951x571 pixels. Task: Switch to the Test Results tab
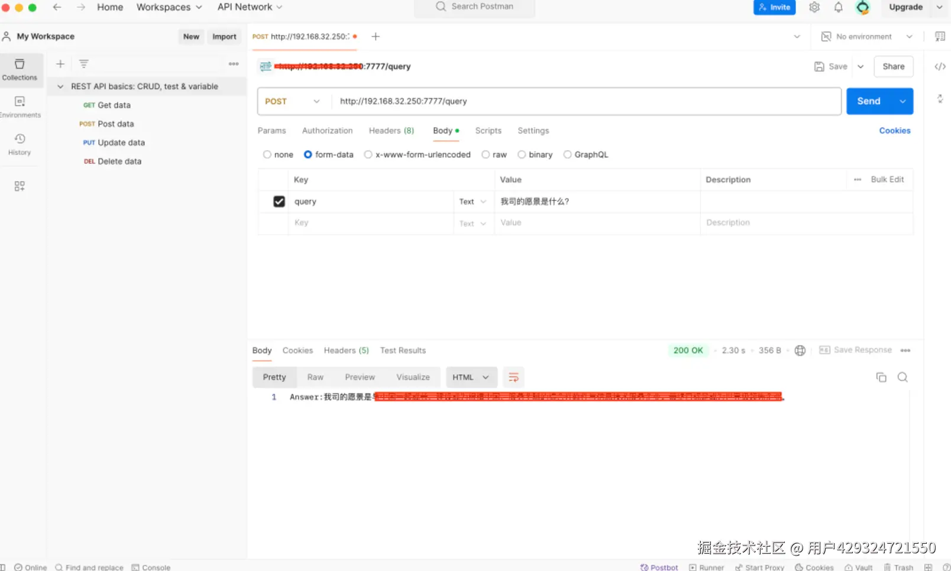coord(403,351)
